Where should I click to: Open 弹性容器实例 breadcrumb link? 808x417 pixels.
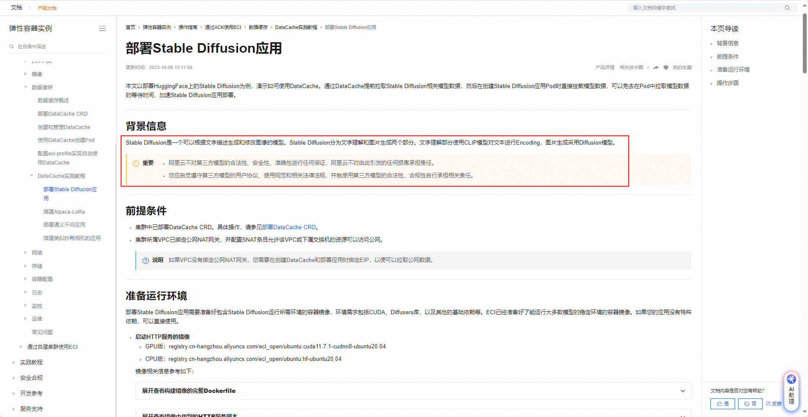(x=157, y=27)
